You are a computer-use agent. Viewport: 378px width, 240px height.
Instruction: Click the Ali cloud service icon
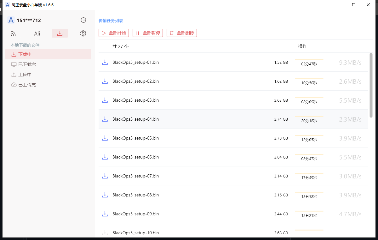click(37, 33)
